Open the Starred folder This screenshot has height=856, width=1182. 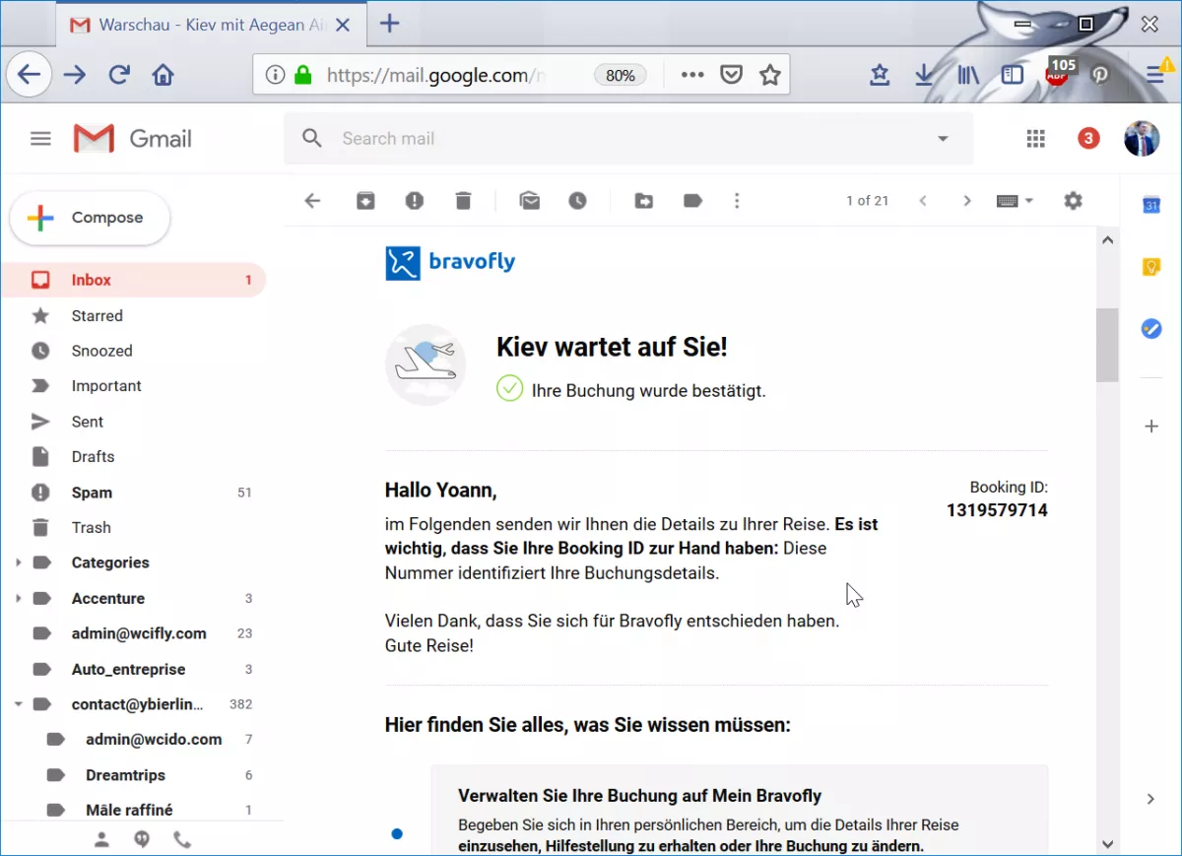133,316
